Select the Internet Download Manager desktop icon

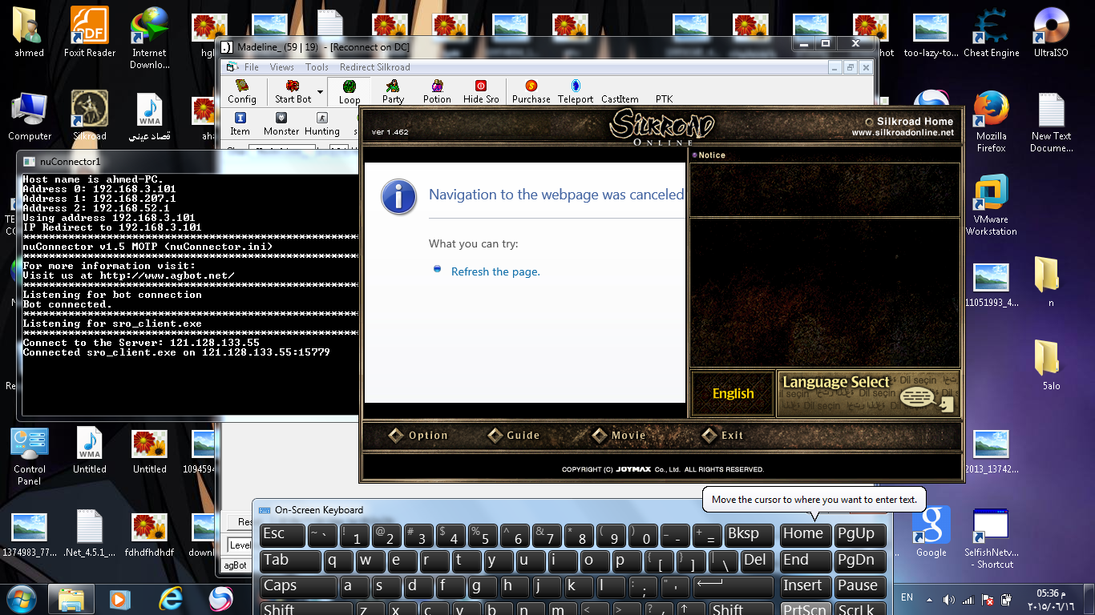150,38
